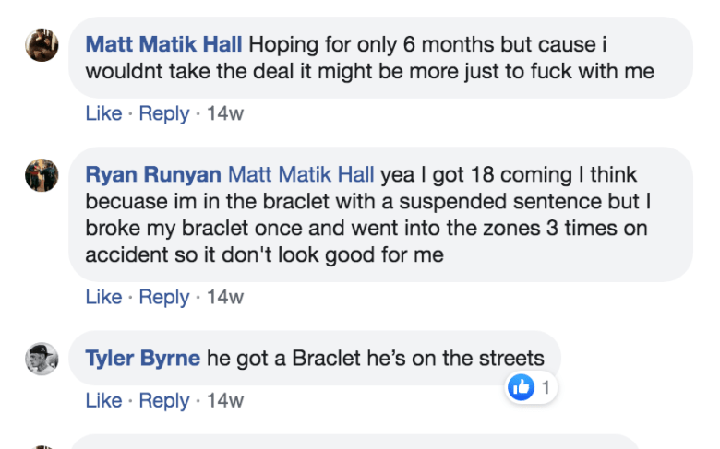The height and width of the screenshot is (449, 720).
Task: Reply to Ryan Runyan's comment
Action: [163, 297]
